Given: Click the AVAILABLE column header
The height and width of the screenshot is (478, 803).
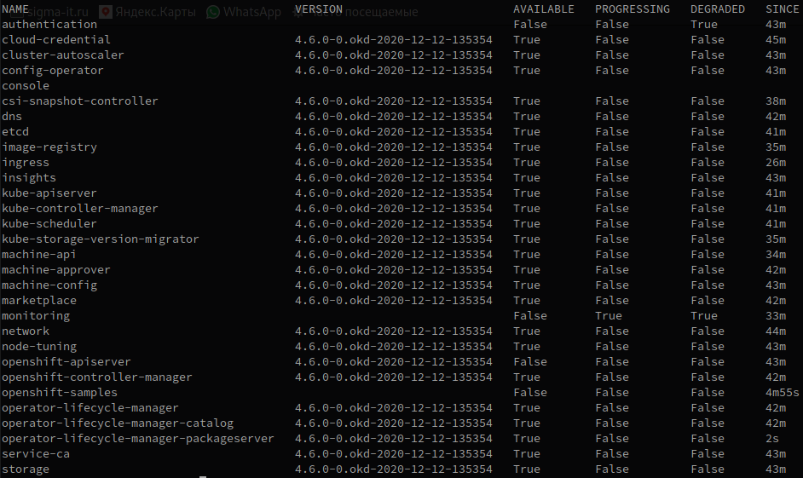Looking at the screenshot, I should point(543,9).
